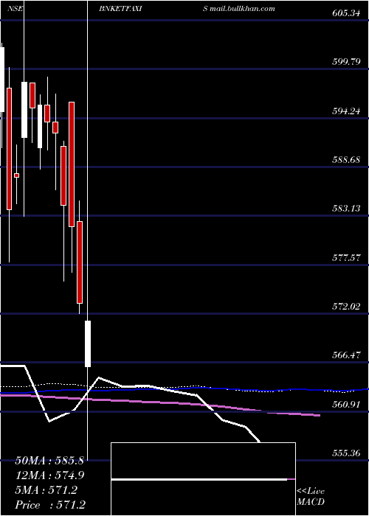Viewport: 369px width, 516px height.
Task: Click the 5MA : 571.2 readout
Action: coord(46,490)
